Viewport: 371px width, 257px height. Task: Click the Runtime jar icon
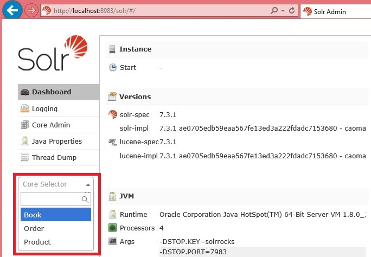[113, 214]
